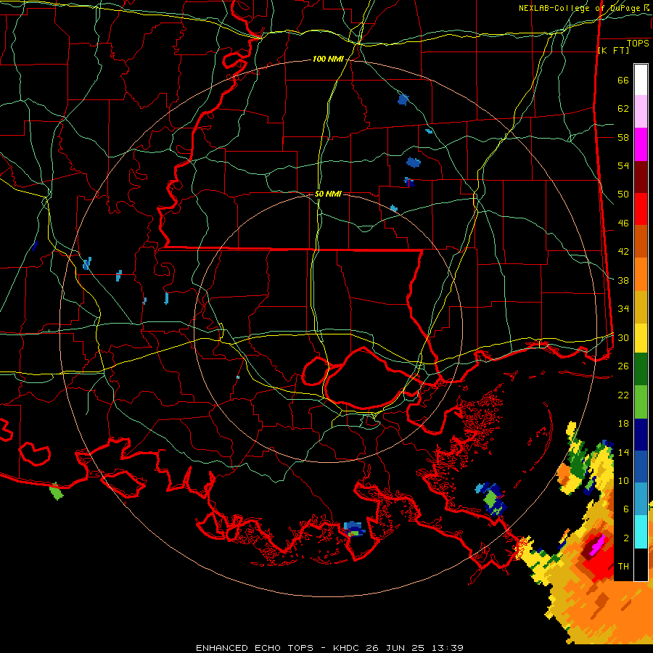Screen dimensions: 653x653
Task: Click the light green swatch between 22 and 18
Action: point(641,402)
